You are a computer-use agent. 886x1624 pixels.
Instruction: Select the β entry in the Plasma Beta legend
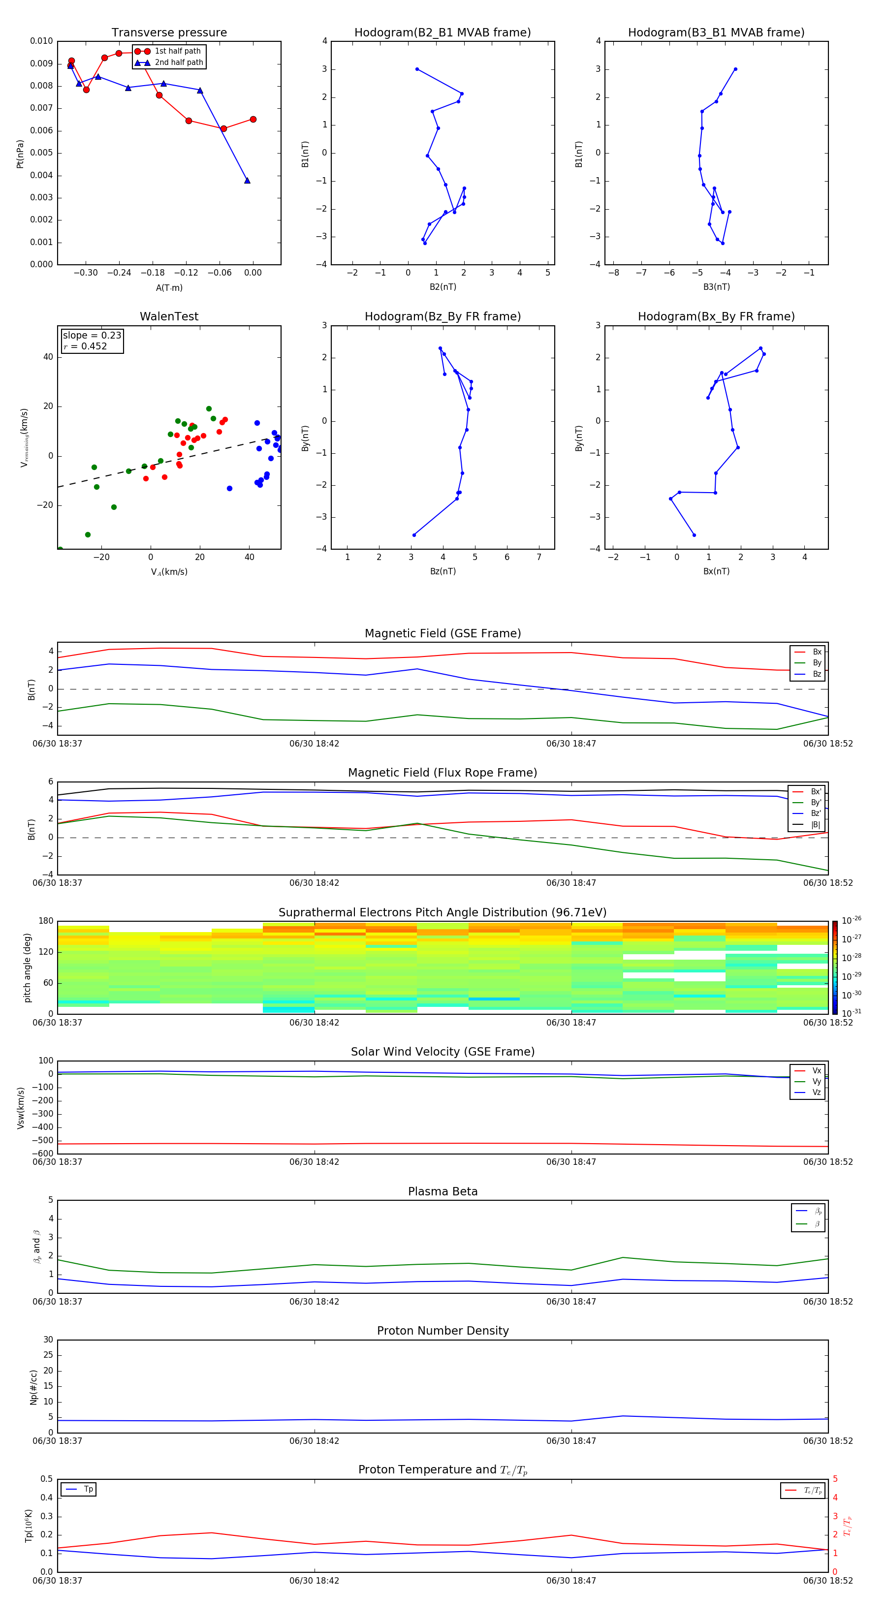[x=808, y=1224]
